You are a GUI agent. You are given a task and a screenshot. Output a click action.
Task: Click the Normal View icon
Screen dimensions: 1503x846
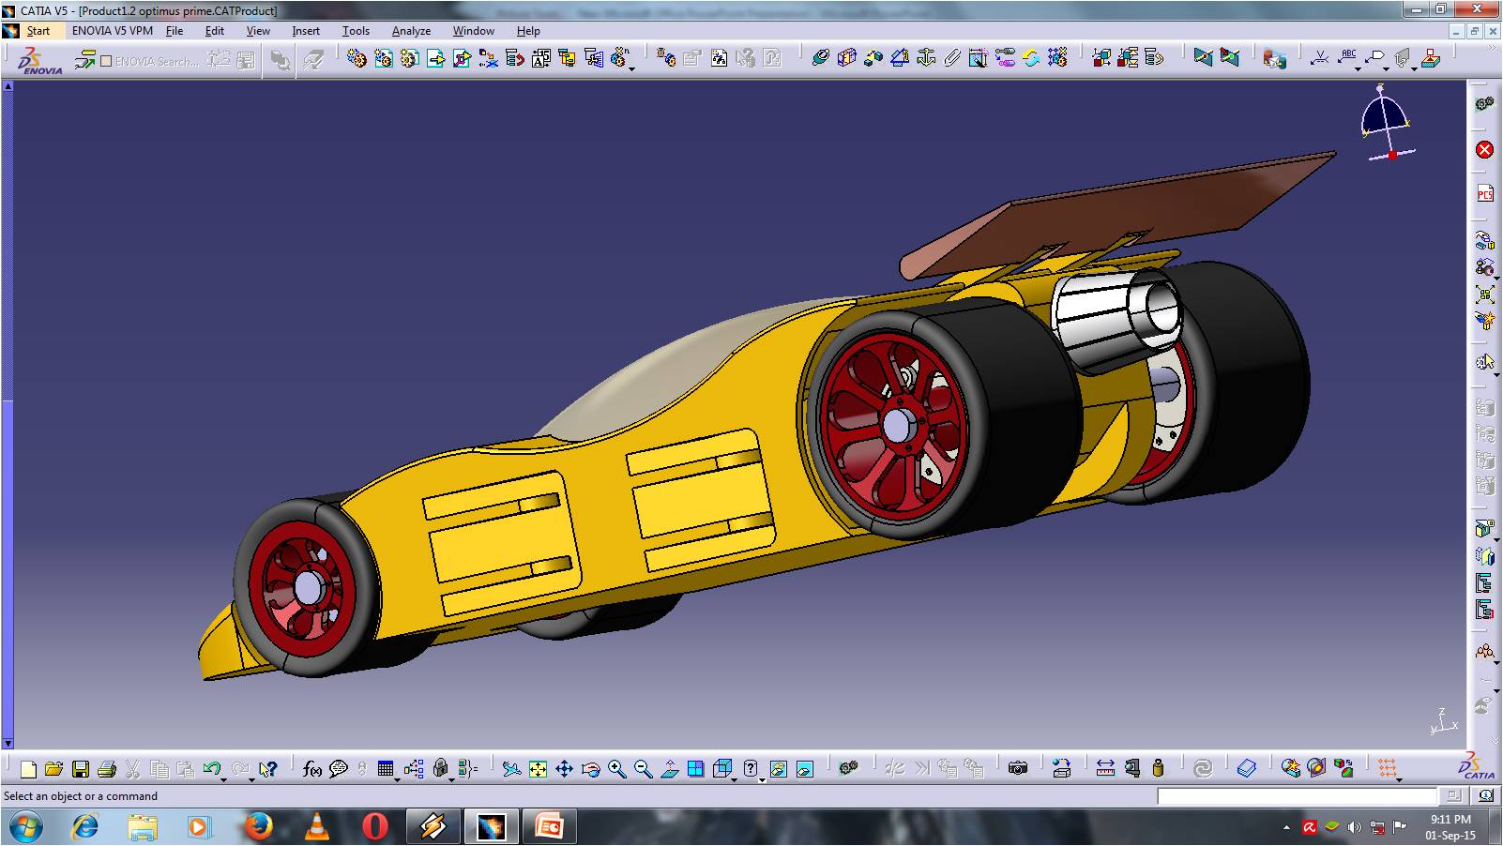coord(669,769)
